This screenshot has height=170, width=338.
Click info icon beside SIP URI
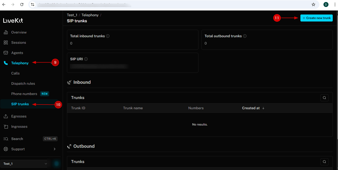[x=86, y=59]
